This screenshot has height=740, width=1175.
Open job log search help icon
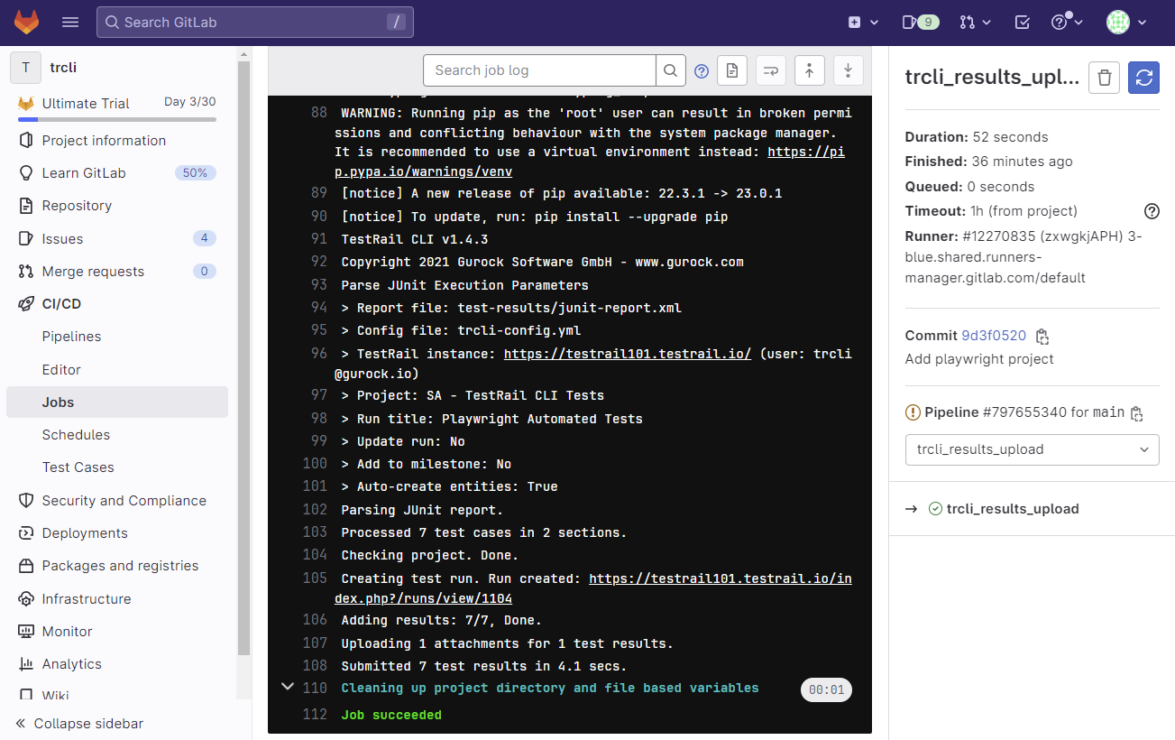point(702,70)
